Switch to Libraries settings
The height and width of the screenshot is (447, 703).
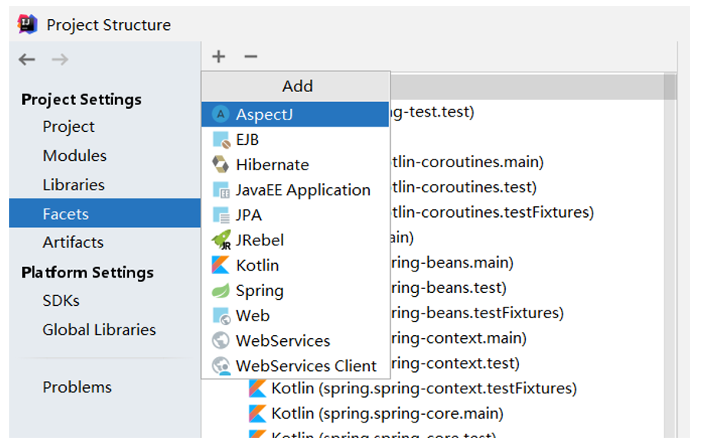(74, 185)
